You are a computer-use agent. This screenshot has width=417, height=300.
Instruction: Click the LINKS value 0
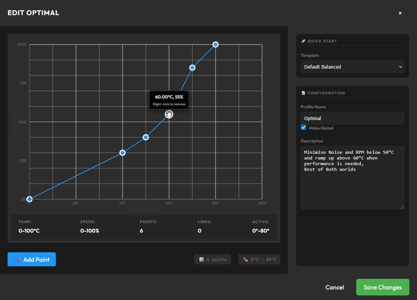click(199, 231)
